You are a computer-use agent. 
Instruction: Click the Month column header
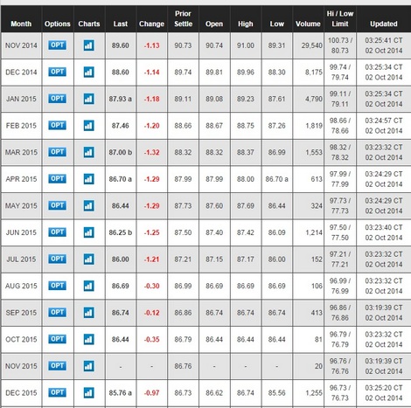pos(21,24)
